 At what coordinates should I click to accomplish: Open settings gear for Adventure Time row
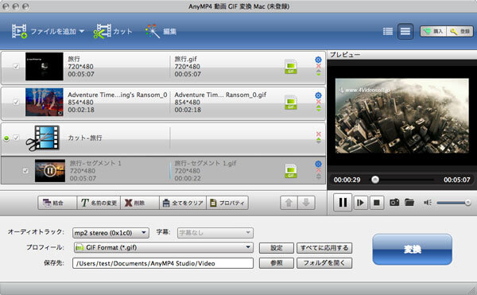[318, 95]
